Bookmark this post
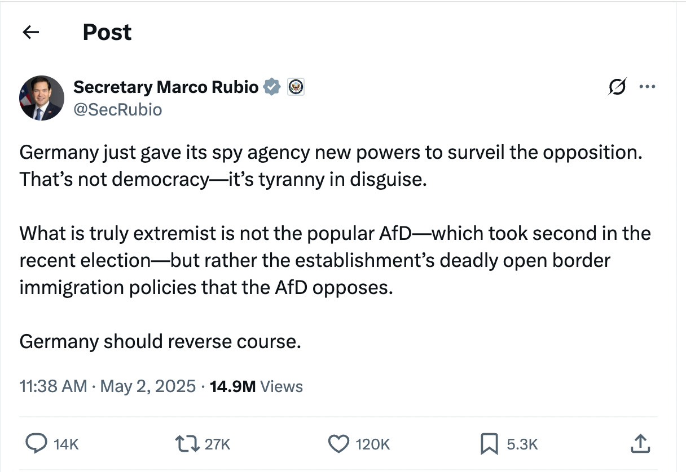Viewport: 686px width, 472px height. (488, 444)
